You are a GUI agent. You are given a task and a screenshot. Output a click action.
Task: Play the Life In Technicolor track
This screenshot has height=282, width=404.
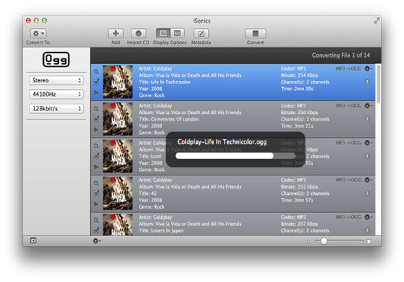[x=96, y=93]
